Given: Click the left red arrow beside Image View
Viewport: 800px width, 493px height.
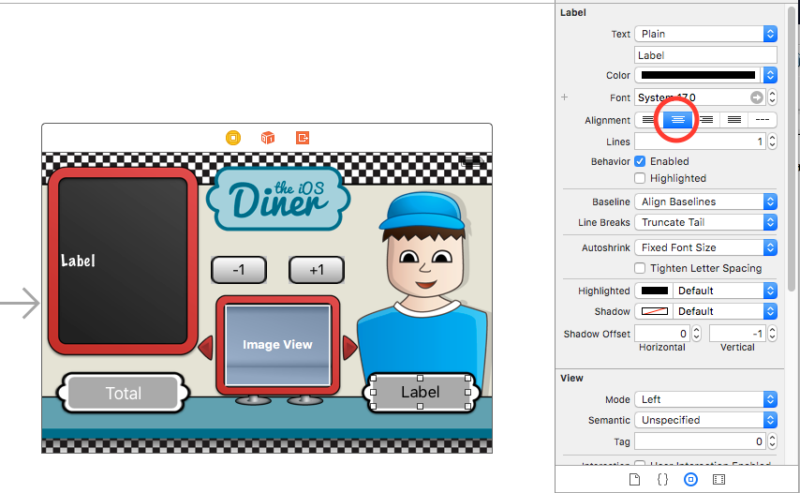Looking at the screenshot, I should pos(205,348).
